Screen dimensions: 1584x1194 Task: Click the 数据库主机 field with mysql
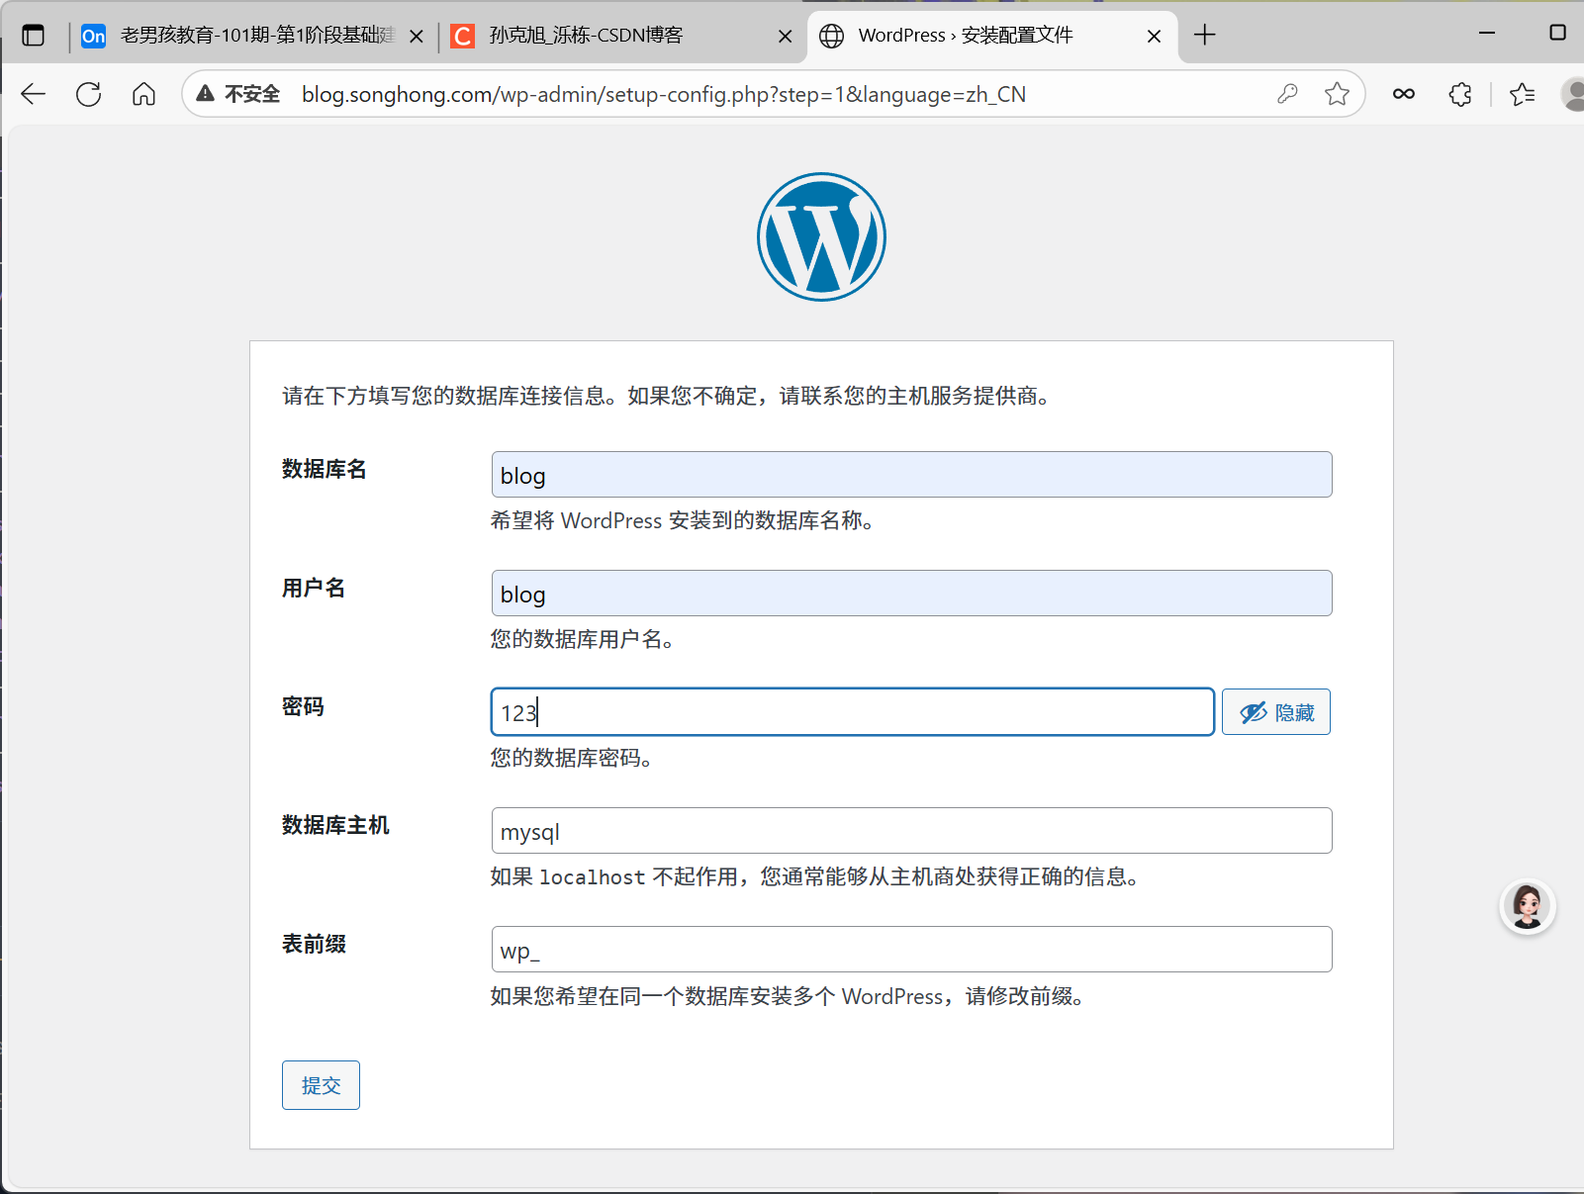pos(911,831)
